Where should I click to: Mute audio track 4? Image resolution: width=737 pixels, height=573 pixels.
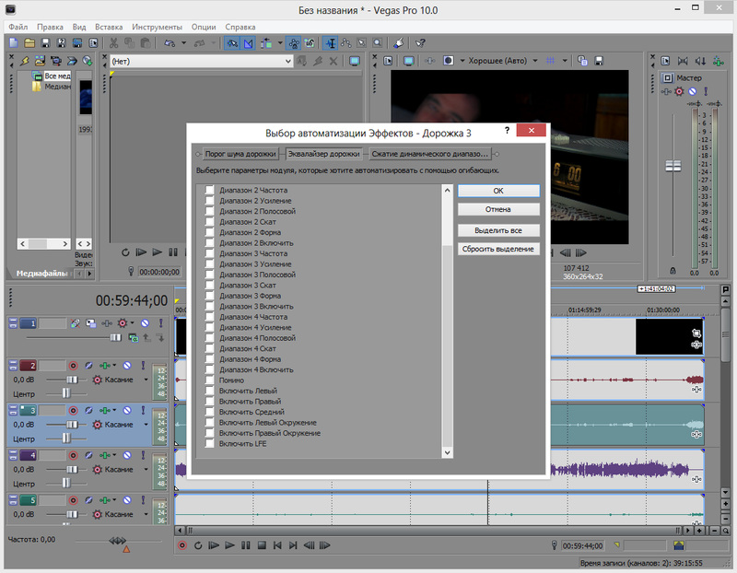[x=128, y=456]
